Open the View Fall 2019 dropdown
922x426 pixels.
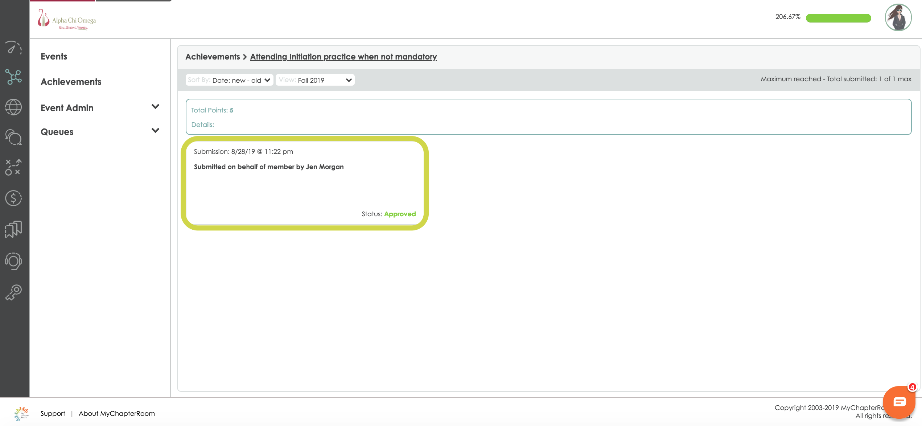(315, 80)
